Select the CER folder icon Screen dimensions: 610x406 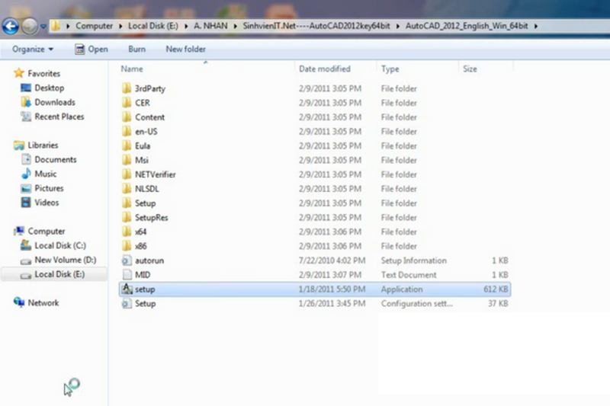(x=127, y=103)
